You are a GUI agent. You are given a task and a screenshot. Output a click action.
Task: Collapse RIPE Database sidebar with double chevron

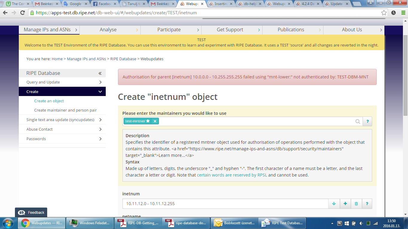point(100,73)
